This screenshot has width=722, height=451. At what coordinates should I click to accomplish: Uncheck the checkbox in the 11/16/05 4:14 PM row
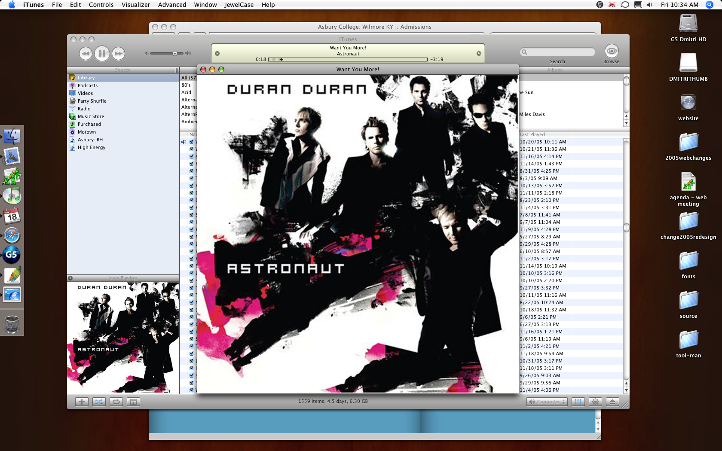point(191,156)
